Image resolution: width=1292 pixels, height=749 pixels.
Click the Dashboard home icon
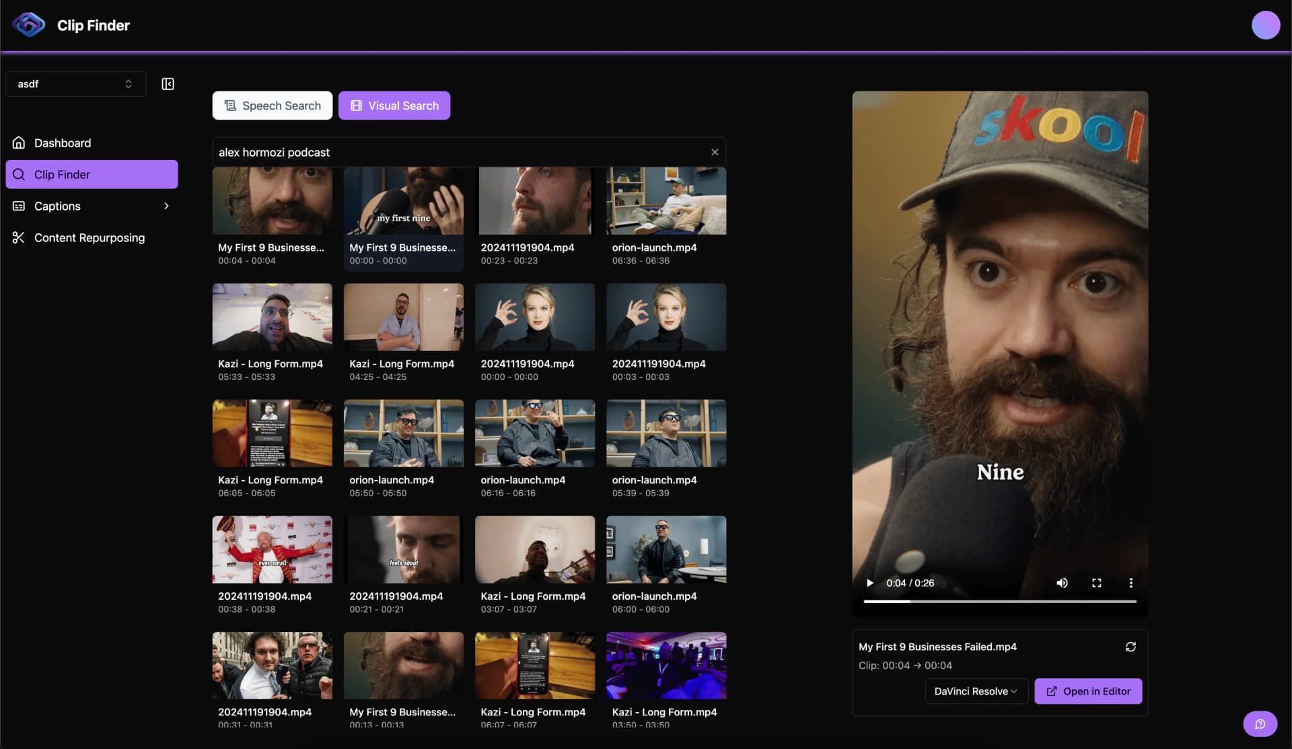coord(19,143)
